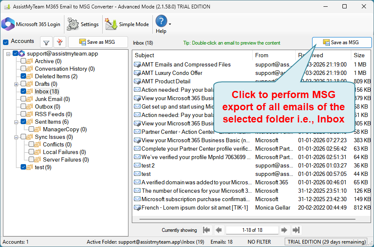Click the Help question mark icon
374x247 pixels.
pyautogui.click(x=161, y=21)
